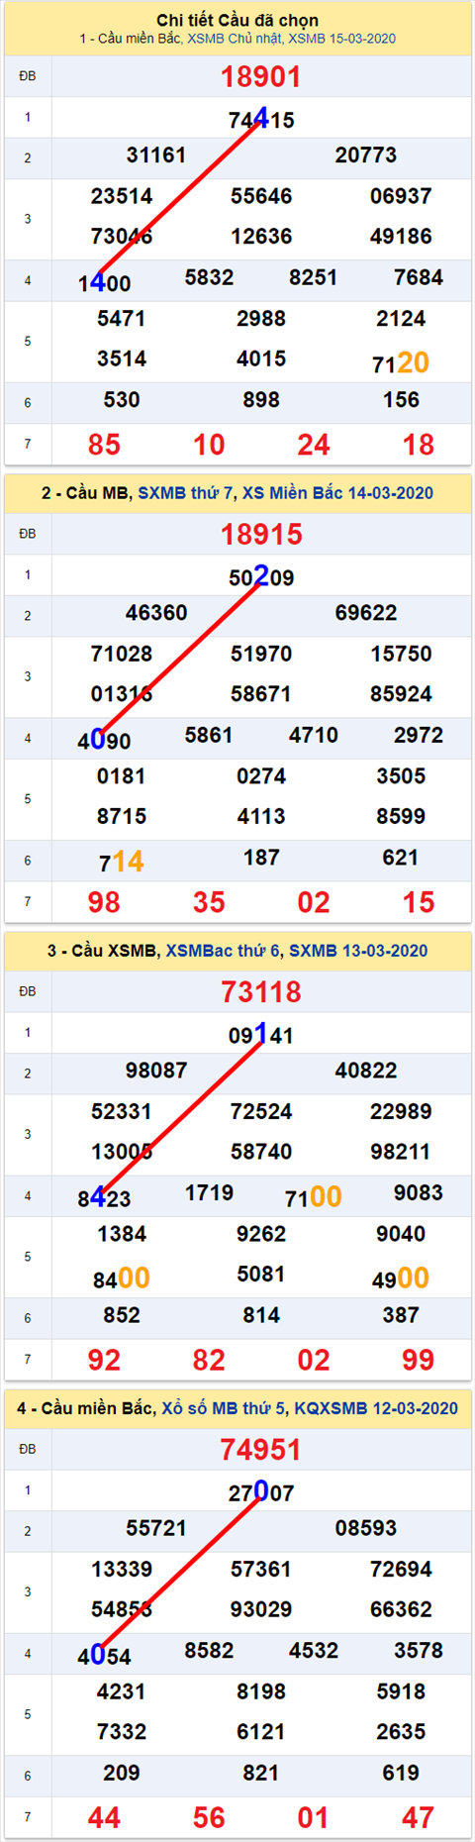This screenshot has width=475, height=1842.
Task: Click seventh prize number 47
Action: point(418,1817)
